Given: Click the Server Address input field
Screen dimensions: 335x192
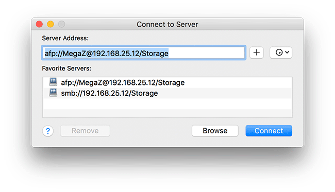Looking at the screenshot, I should point(144,53).
